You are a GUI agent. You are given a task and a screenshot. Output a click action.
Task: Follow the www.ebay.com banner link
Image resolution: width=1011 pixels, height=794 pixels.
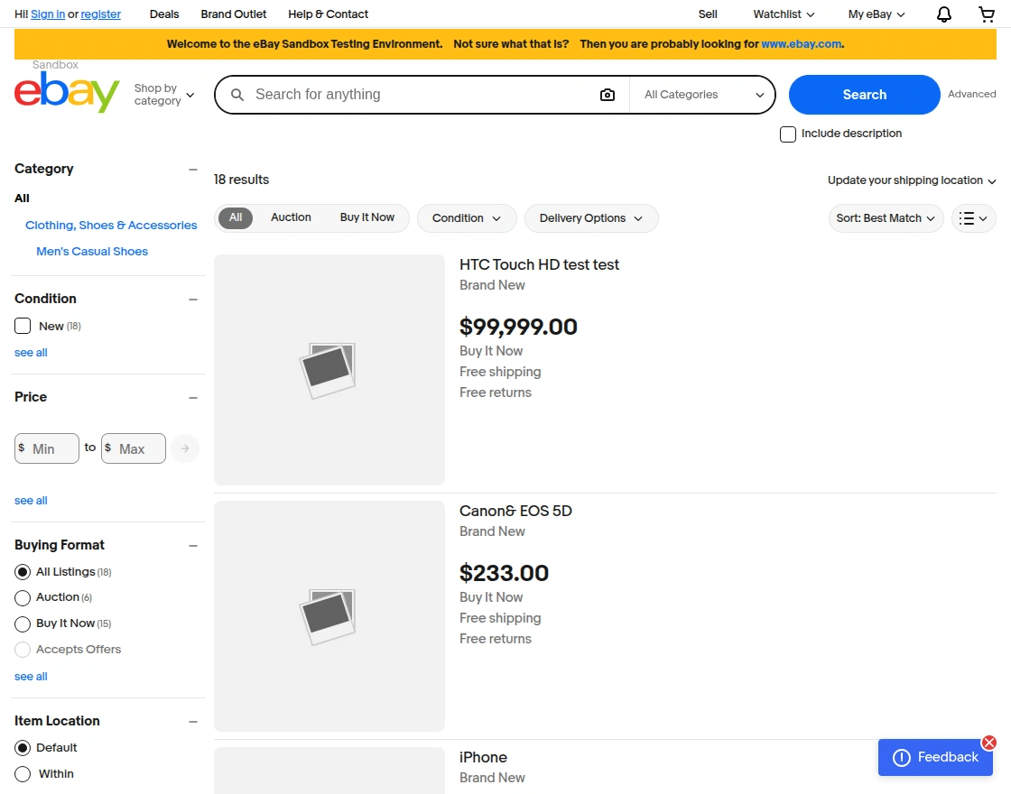coord(802,44)
